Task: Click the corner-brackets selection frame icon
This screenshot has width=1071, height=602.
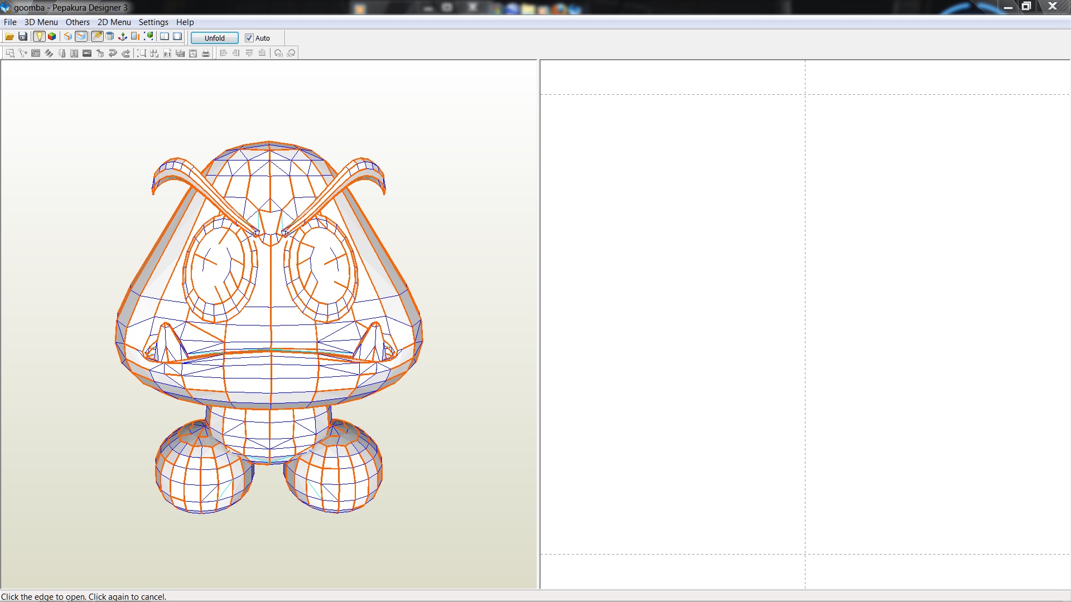Action: pyautogui.click(x=142, y=54)
